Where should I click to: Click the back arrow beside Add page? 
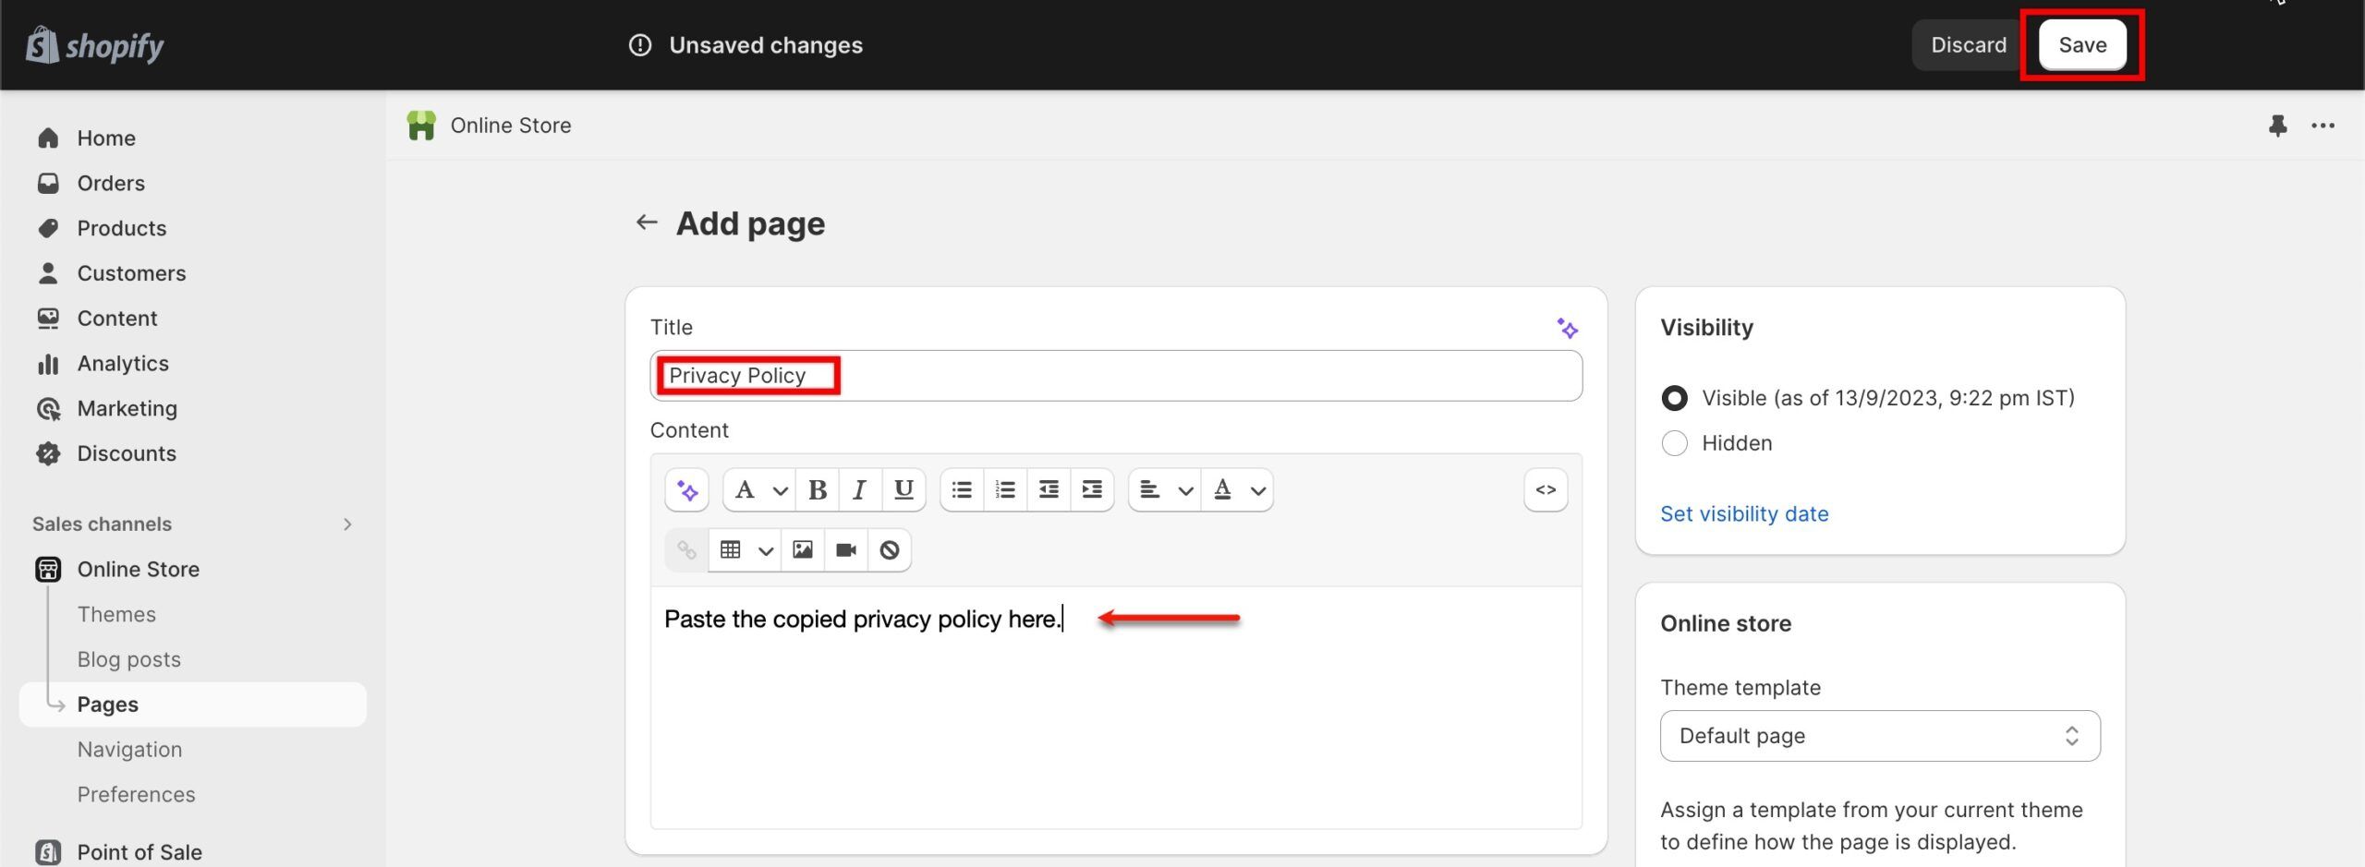pos(647,223)
